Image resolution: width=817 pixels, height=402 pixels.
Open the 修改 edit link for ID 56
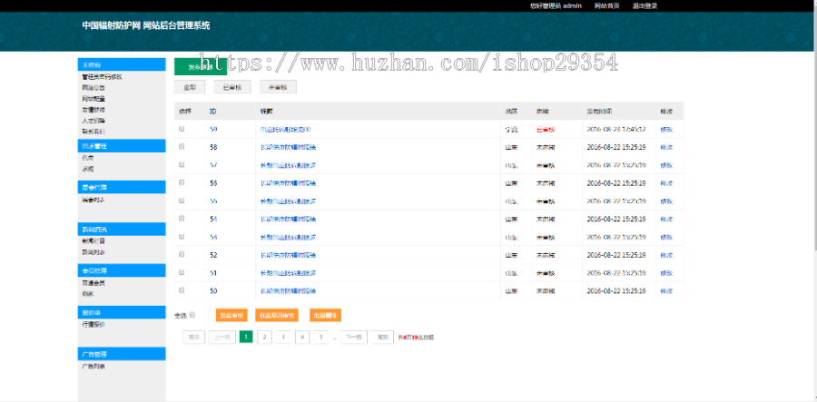666,183
